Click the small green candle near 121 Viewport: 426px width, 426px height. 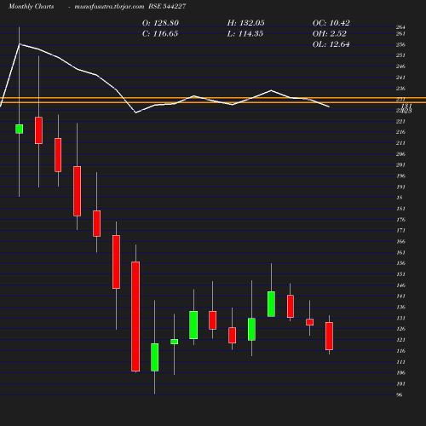[175, 342]
